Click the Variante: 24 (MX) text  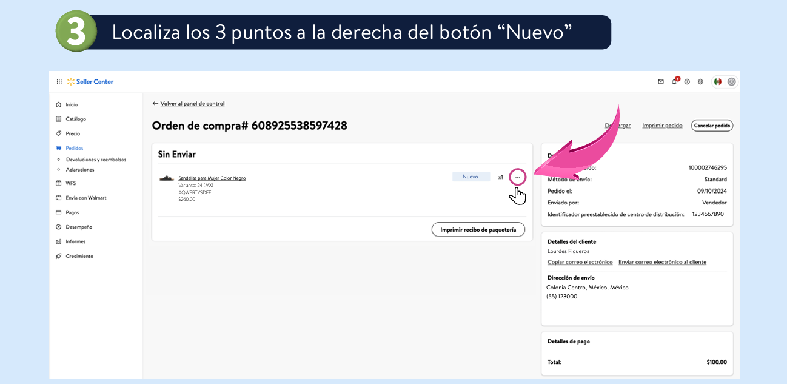[196, 185]
